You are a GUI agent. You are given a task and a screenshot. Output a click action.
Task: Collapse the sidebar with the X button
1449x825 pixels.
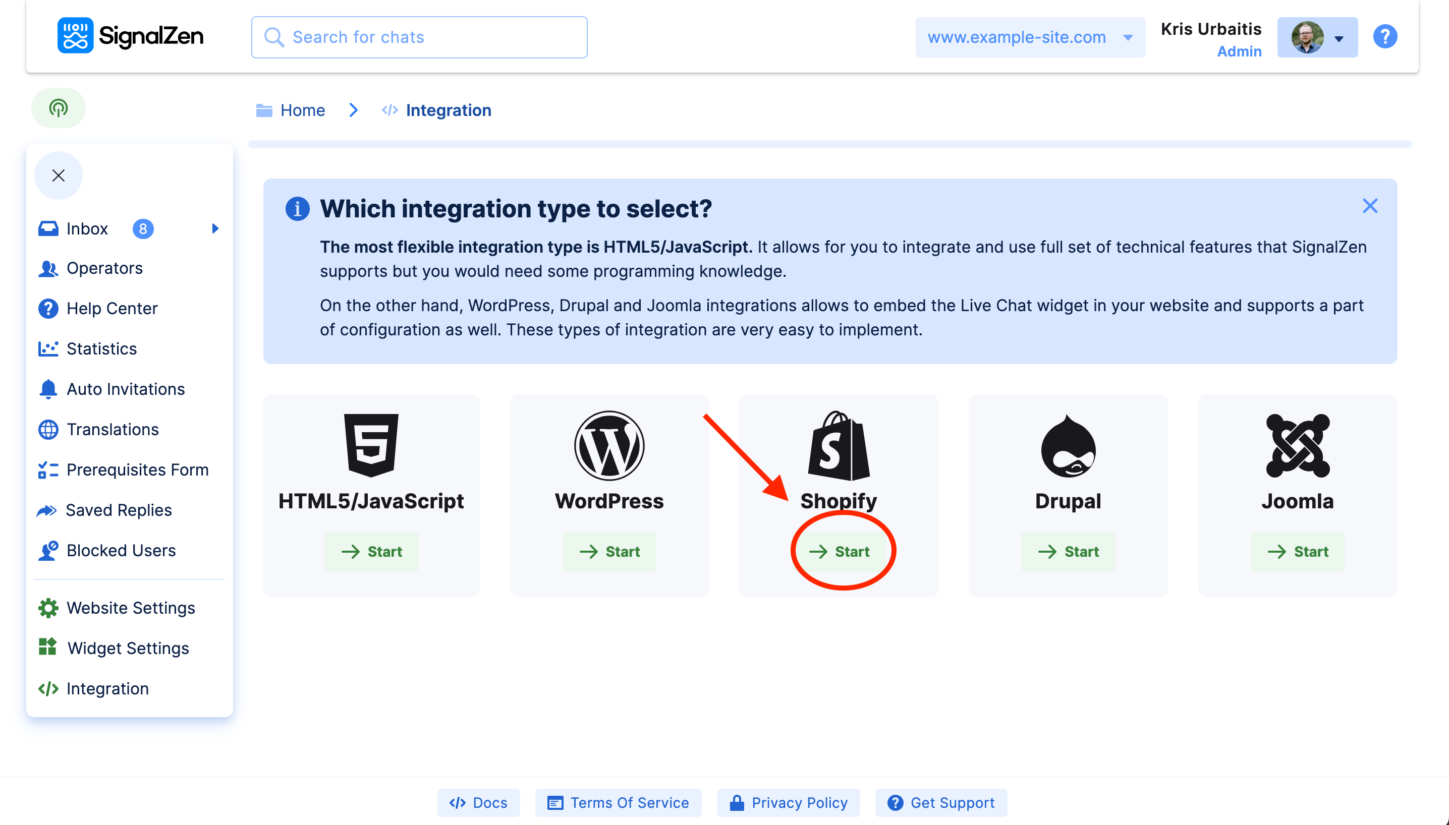tap(59, 175)
